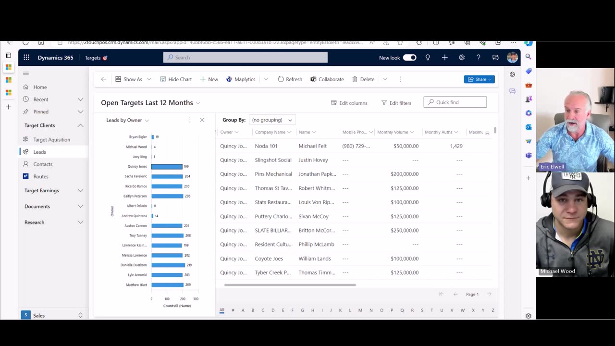Open the browser more options ellipsis
Viewport: 615px width, 346px height.
tap(514, 43)
